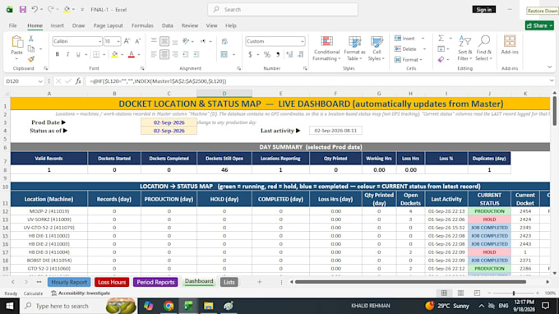Image resolution: width=559 pixels, height=314 pixels.
Task: Toggle Align Left alignment
Action: [x=154, y=54]
